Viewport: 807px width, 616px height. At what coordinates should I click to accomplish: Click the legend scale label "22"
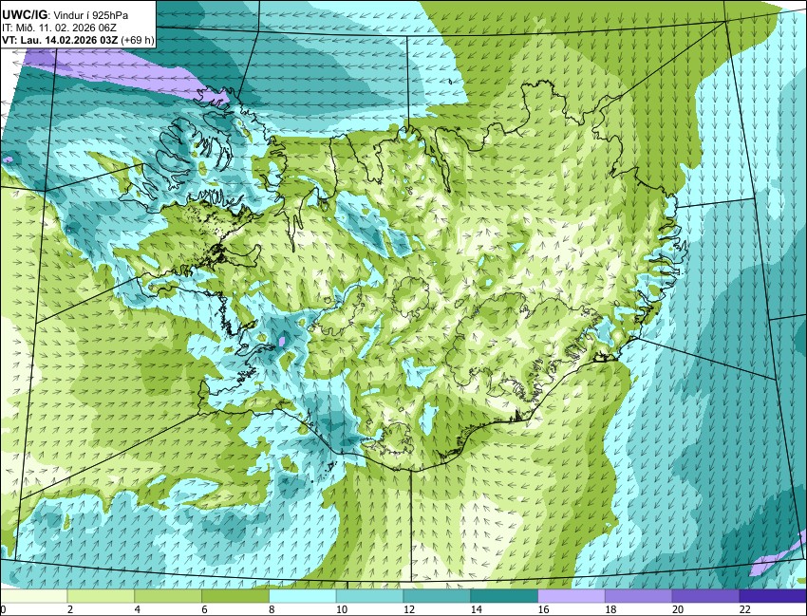745,609
